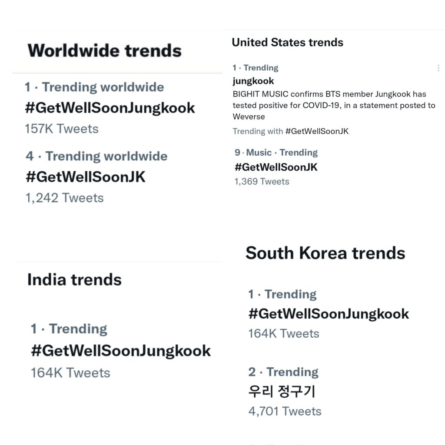Click the United States trends heading
The width and height of the screenshot is (445, 445).
click(287, 42)
